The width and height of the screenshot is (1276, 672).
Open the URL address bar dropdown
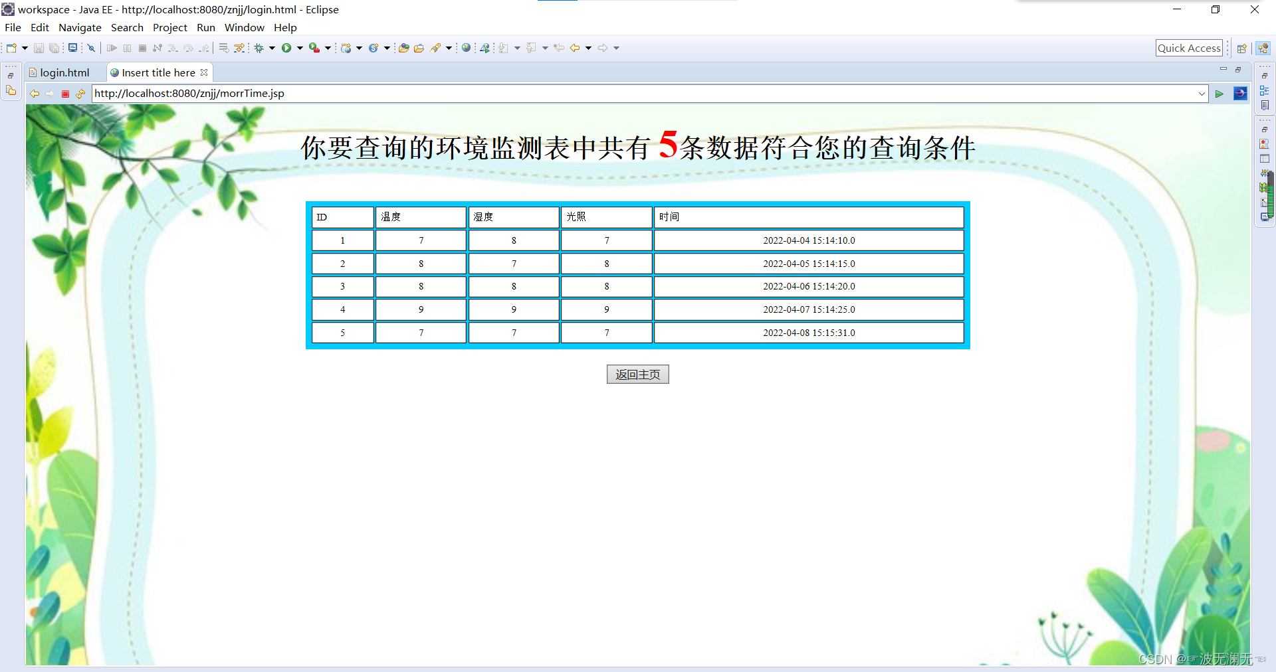tap(1202, 94)
